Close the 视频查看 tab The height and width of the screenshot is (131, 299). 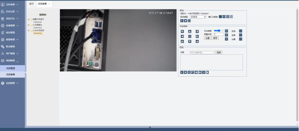(x=49, y=4)
